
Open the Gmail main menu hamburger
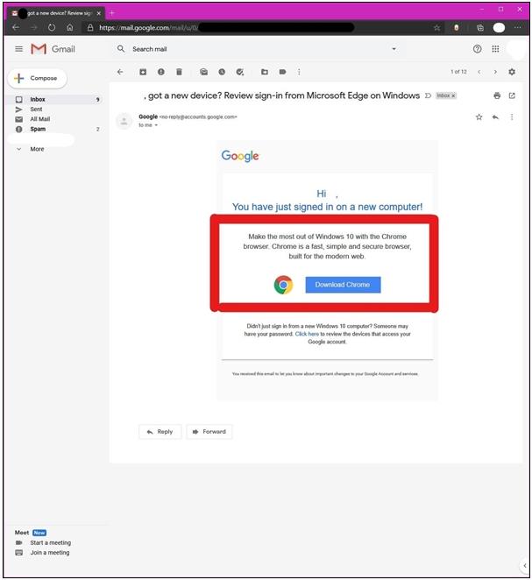point(19,49)
